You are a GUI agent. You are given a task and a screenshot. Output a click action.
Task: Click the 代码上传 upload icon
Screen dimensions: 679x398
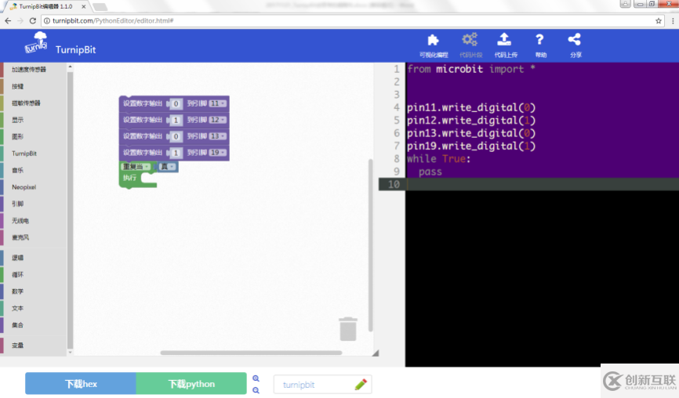coord(504,39)
